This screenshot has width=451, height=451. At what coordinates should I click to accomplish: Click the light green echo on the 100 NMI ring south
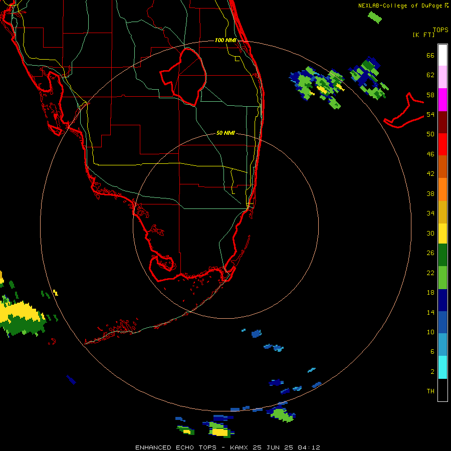coord(281,414)
